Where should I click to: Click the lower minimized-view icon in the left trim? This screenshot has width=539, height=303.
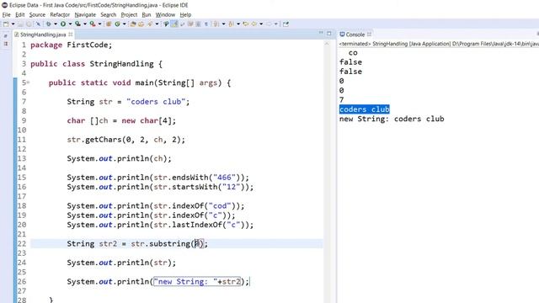click(6, 44)
